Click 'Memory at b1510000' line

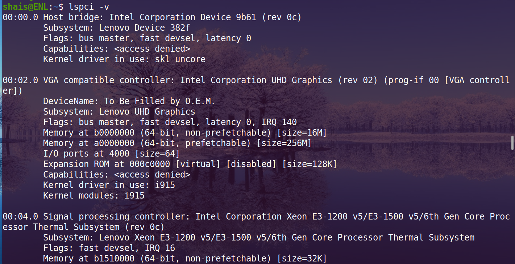pyautogui.click(x=185, y=259)
